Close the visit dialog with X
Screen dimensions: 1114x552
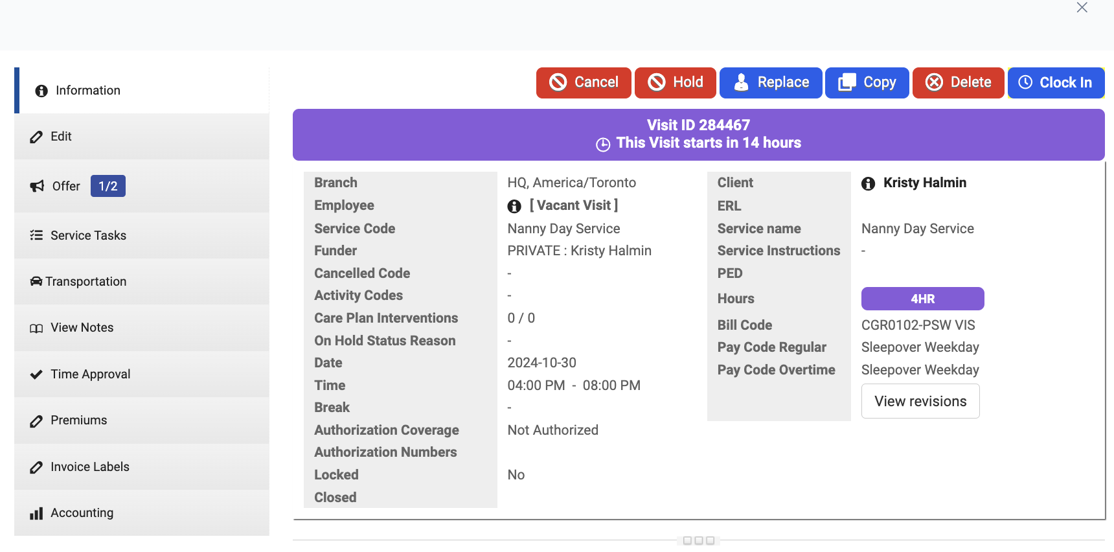tap(1082, 8)
